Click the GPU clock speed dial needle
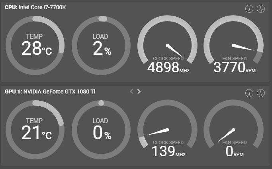The width and height of the screenshot is (272, 169). (x=158, y=132)
